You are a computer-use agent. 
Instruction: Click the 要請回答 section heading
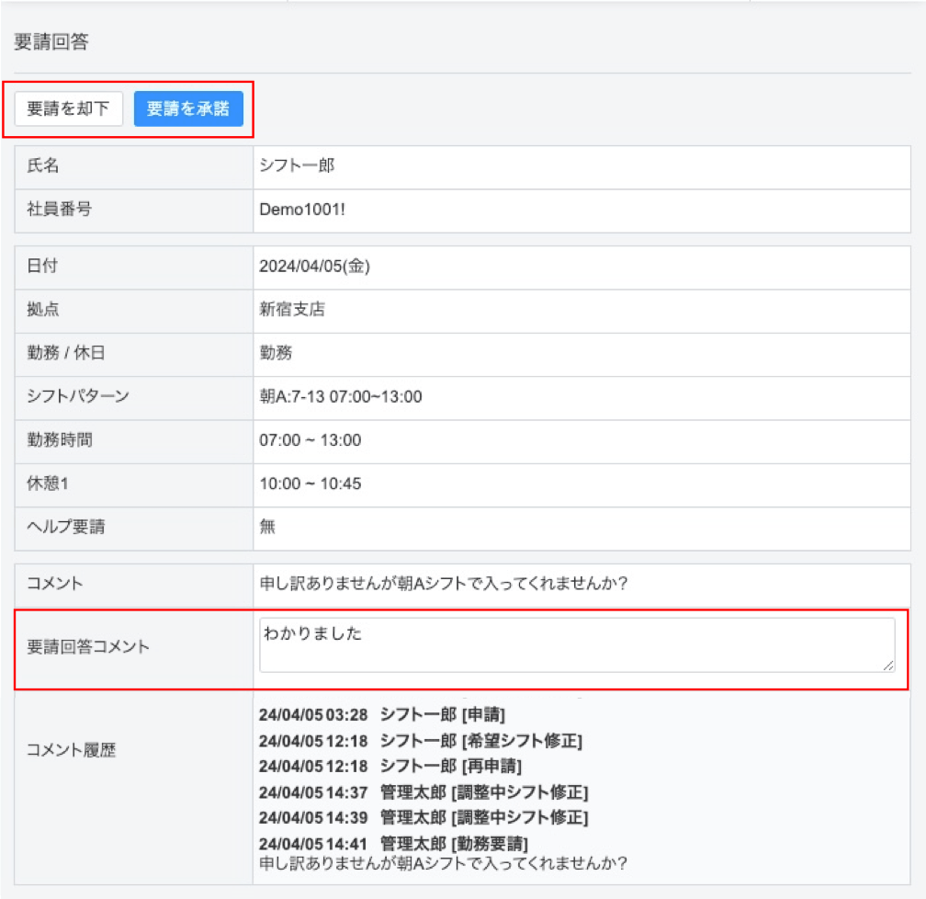click(x=51, y=42)
